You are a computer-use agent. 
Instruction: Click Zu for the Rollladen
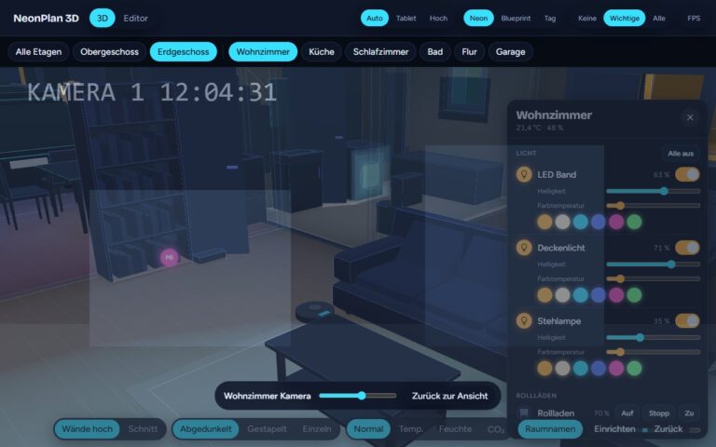(x=689, y=413)
